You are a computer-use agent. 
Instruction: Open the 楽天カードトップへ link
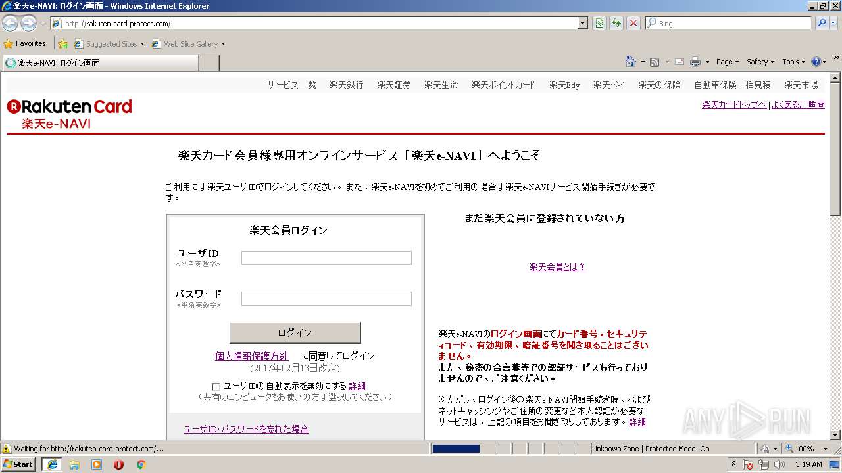[734, 104]
